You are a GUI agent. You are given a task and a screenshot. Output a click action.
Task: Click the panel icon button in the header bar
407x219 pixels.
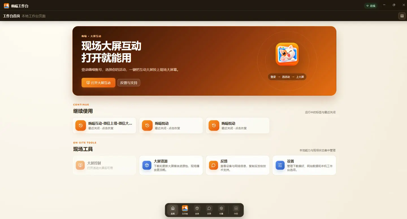402,16
